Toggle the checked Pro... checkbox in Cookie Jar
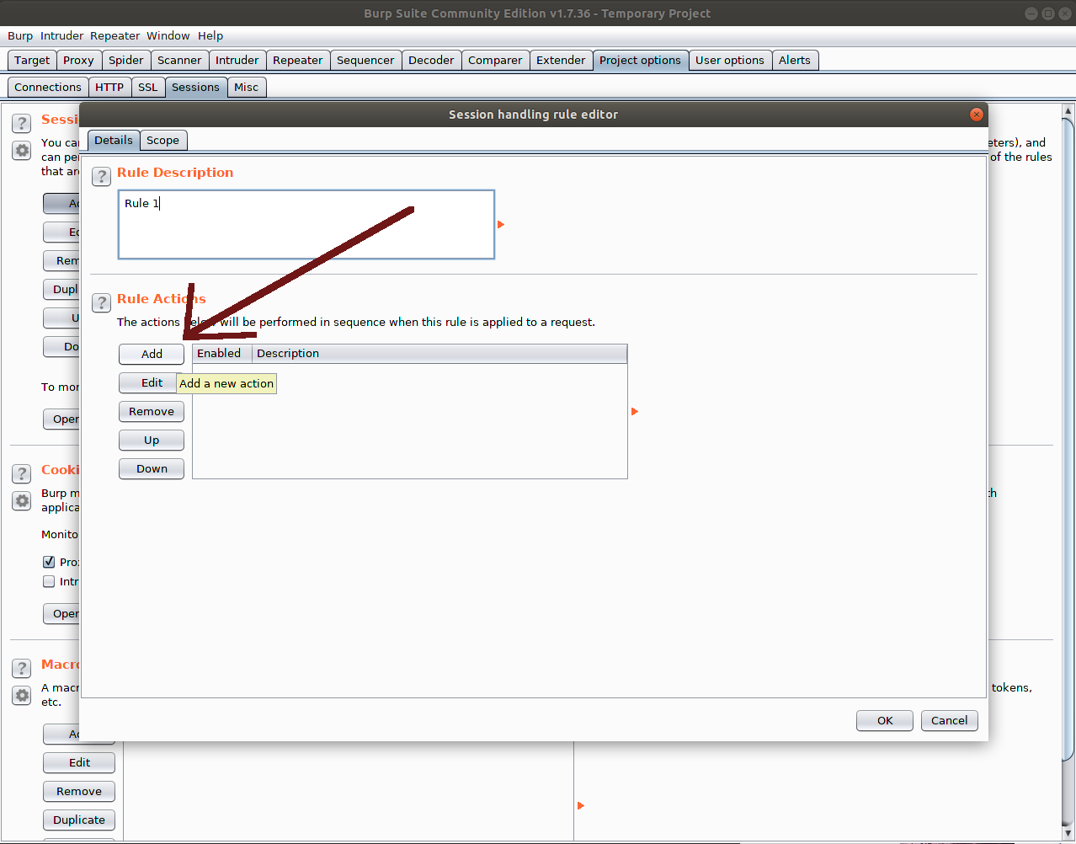Screen dimensions: 1076x844 (49, 562)
